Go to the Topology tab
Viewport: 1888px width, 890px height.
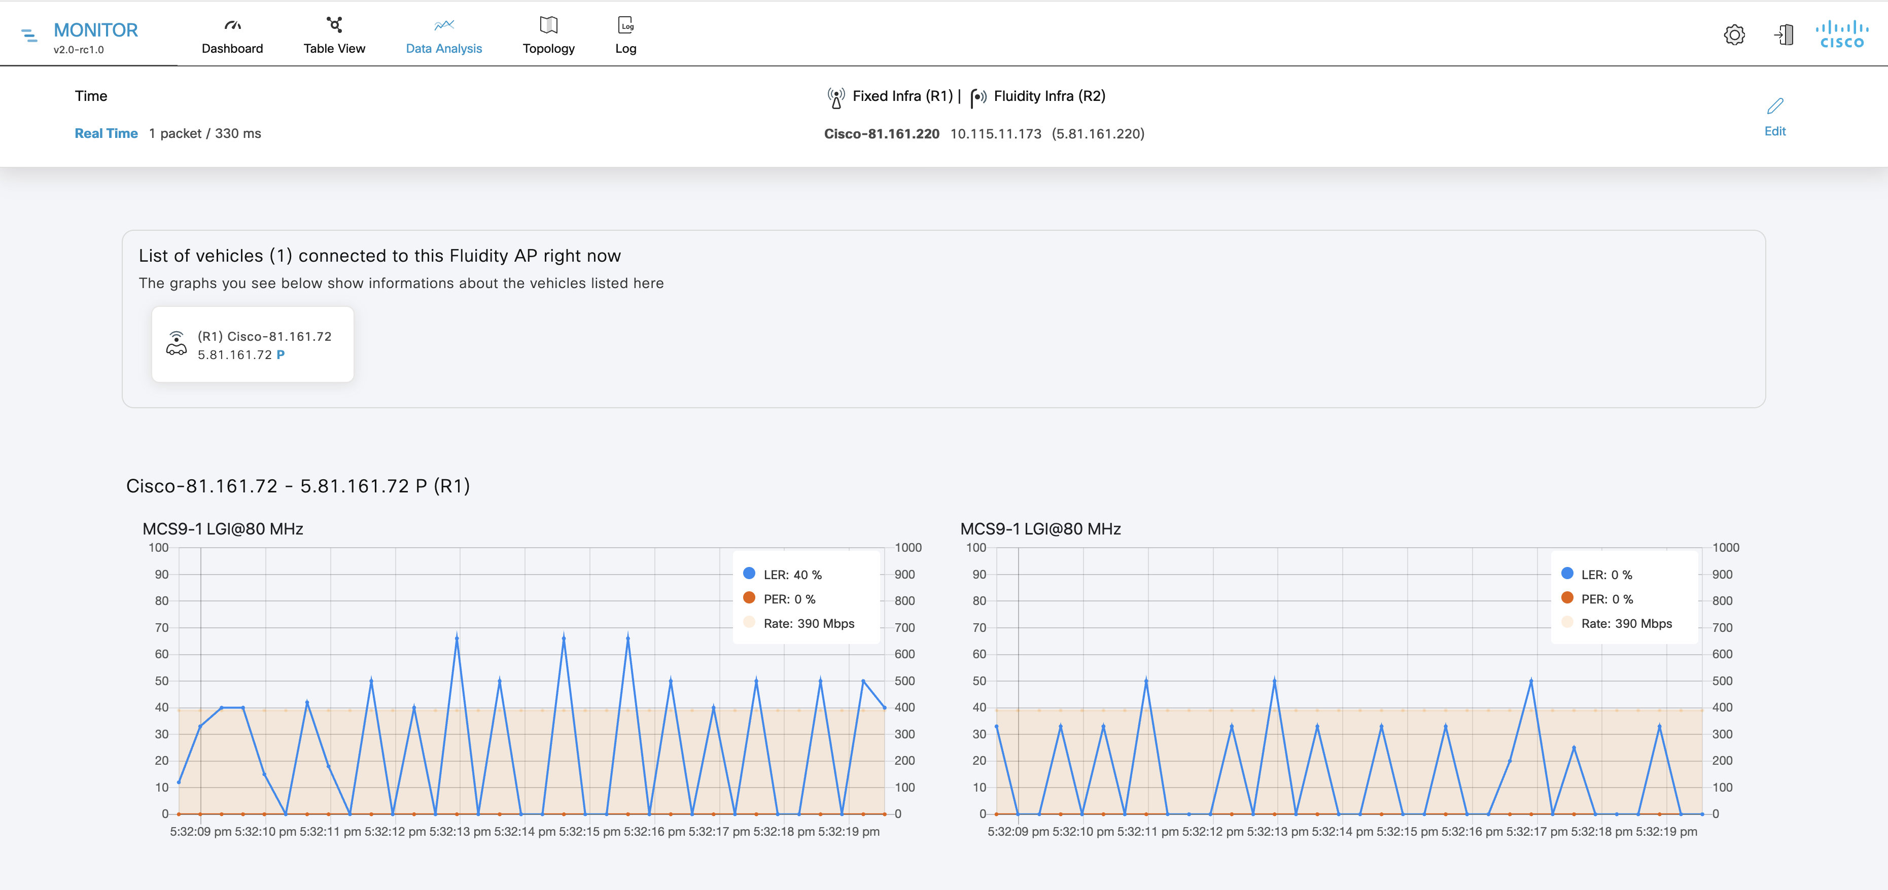548,34
